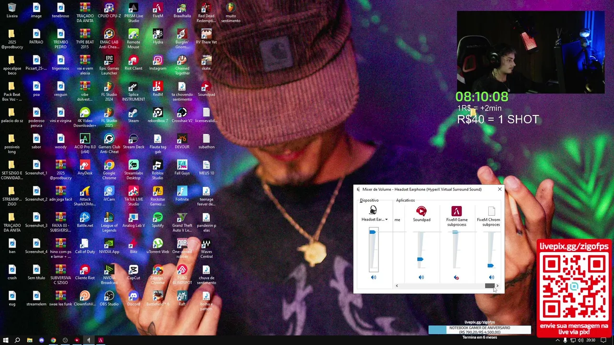Click the mixer horizontal scrollbar thumb
The height and width of the screenshot is (345, 614).
(489, 286)
